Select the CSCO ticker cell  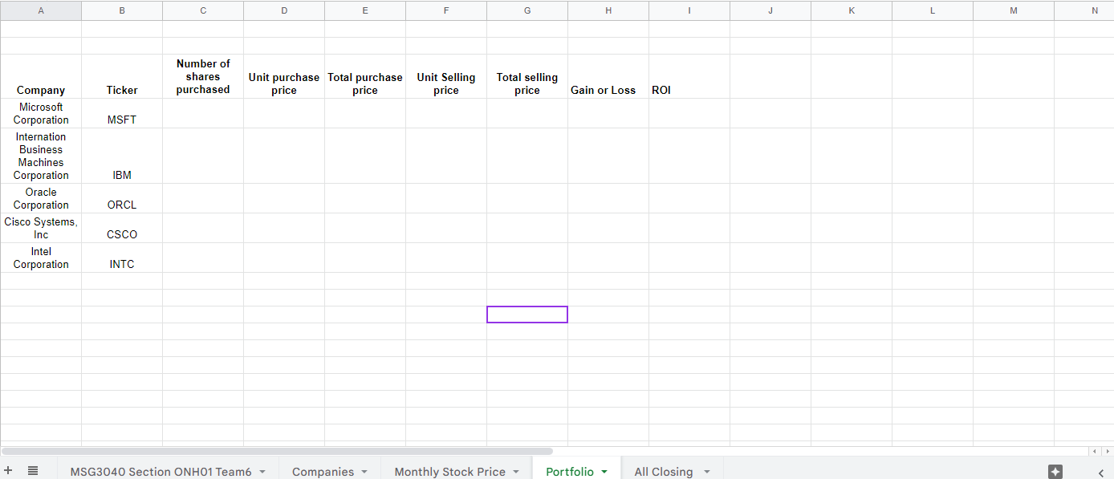pyautogui.click(x=122, y=228)
